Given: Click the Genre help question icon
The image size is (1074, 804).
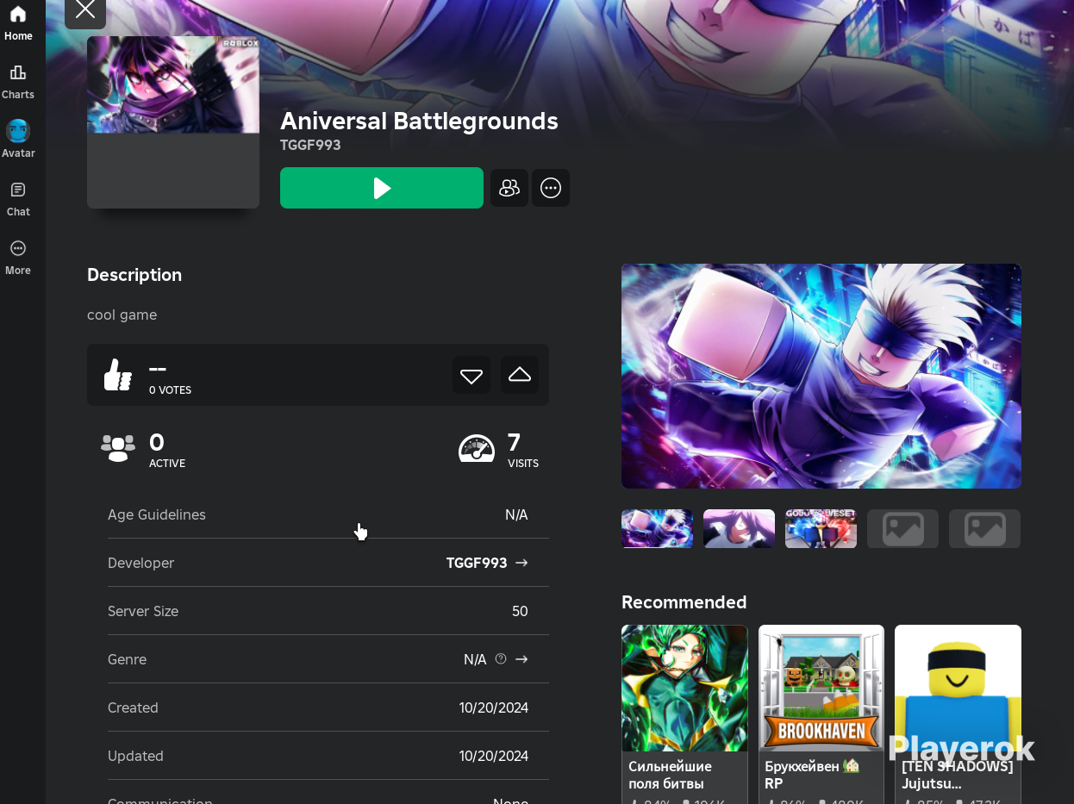Looking at the screenshot, I should click(x=501, y=658).
